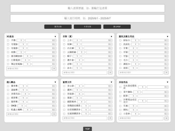Collapse the 盥洗及衛生用品 section arrow
The width and height of the screenshot is (175, 131).
[168, 37]
